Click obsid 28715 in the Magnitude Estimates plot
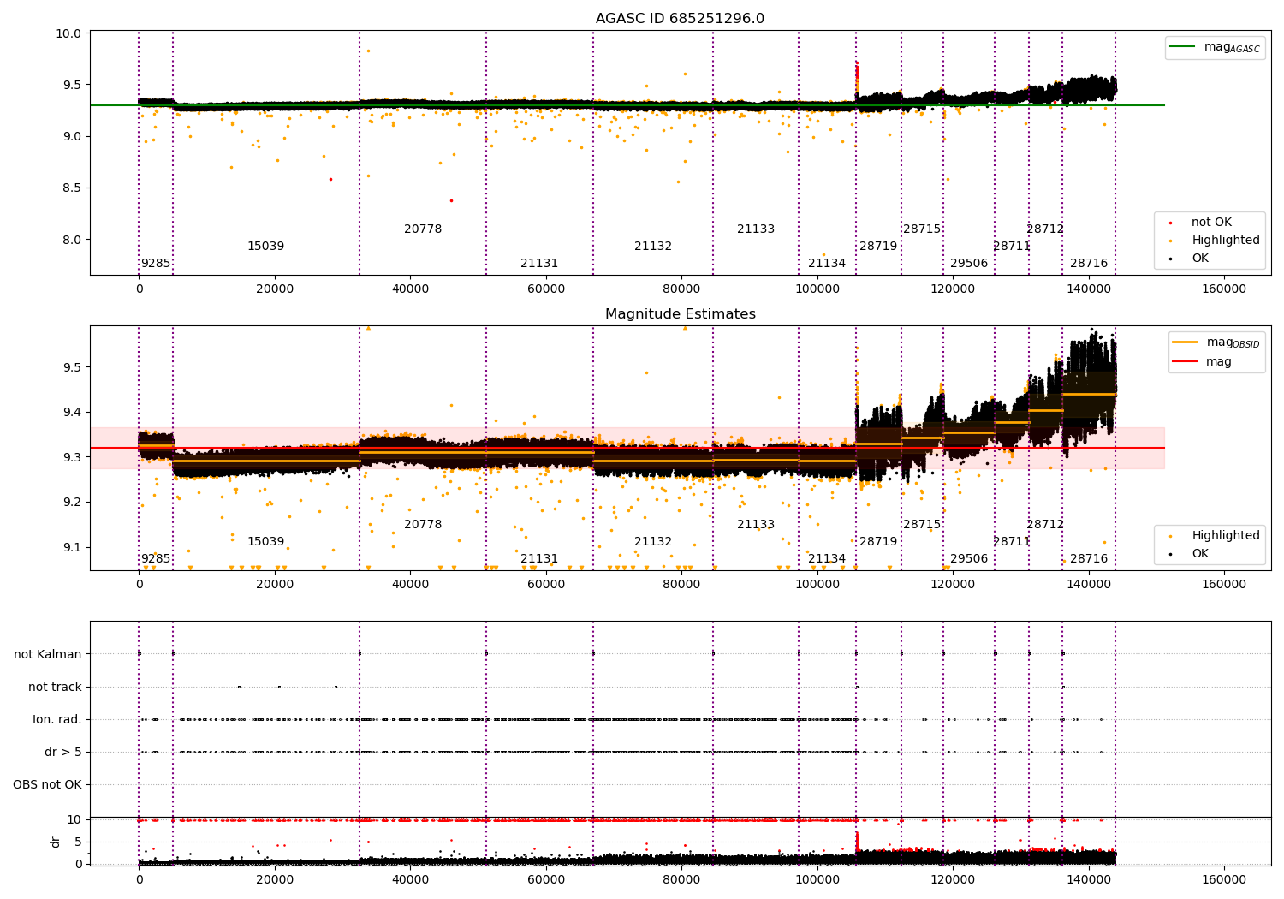 click(x=922, y=525)
